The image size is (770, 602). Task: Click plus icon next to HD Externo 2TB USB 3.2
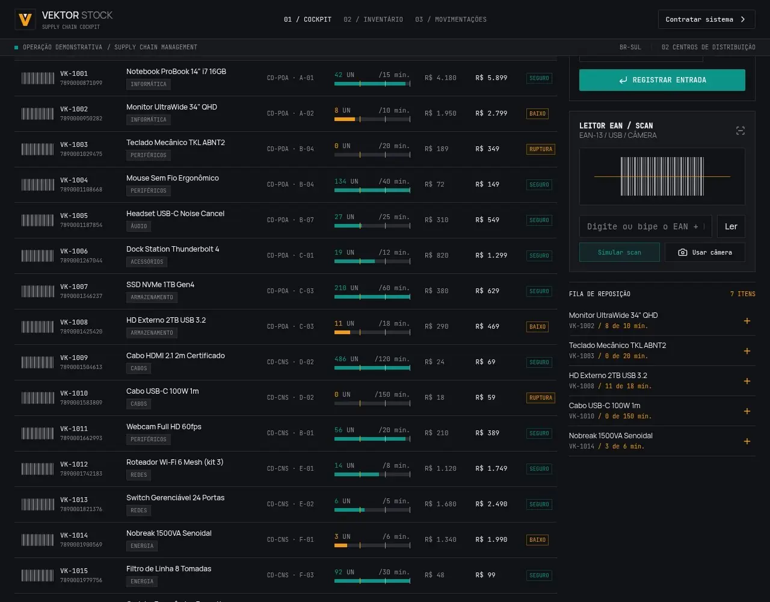pos(747,381)
